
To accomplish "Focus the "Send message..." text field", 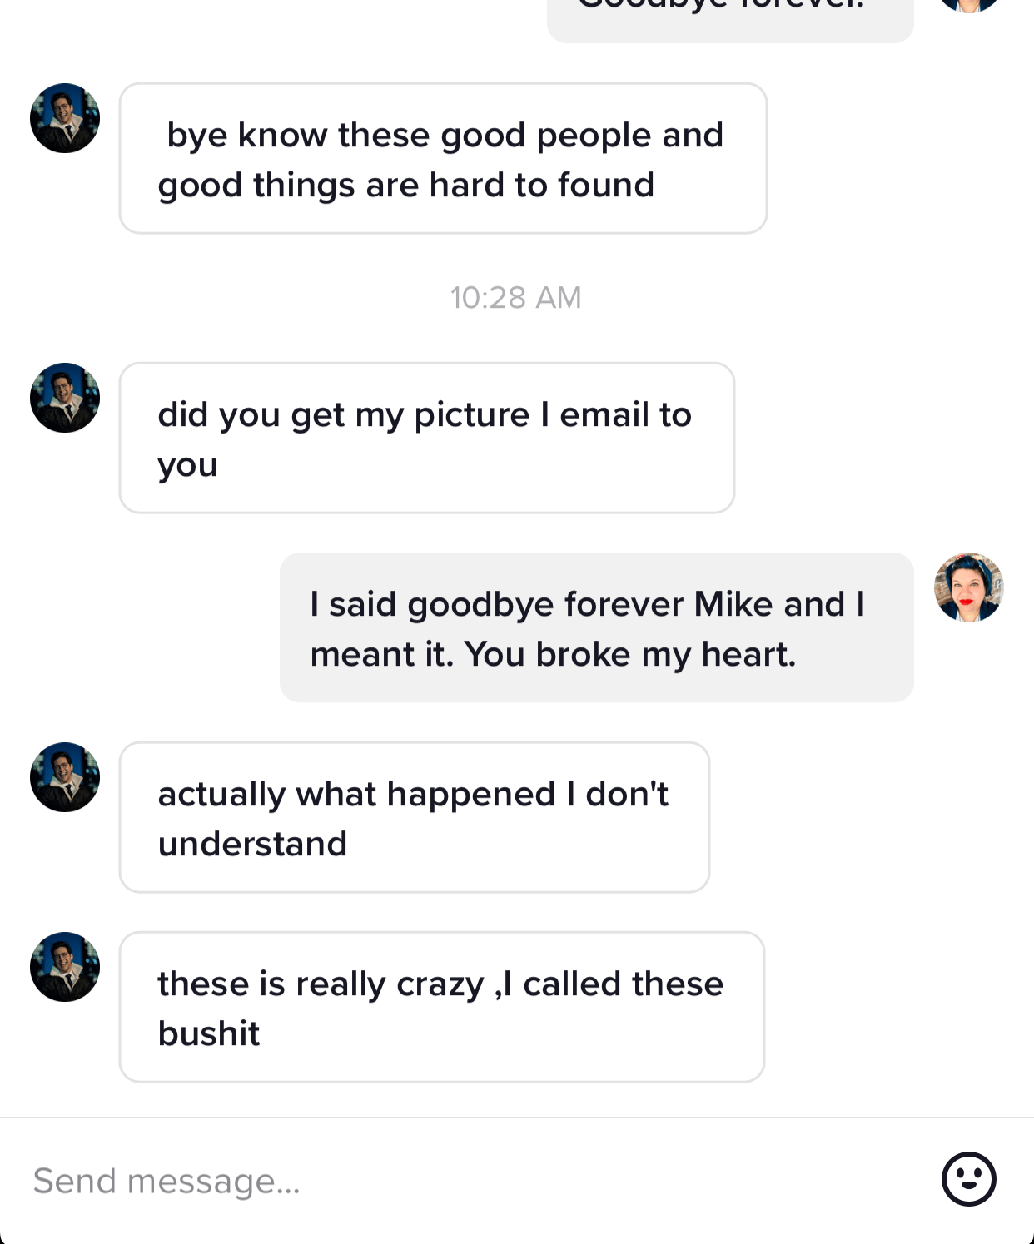I will pyautogui.click(x=466, y=1180).
